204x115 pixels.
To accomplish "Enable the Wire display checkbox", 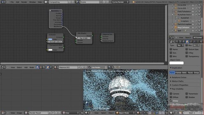I will coord(171,56).
